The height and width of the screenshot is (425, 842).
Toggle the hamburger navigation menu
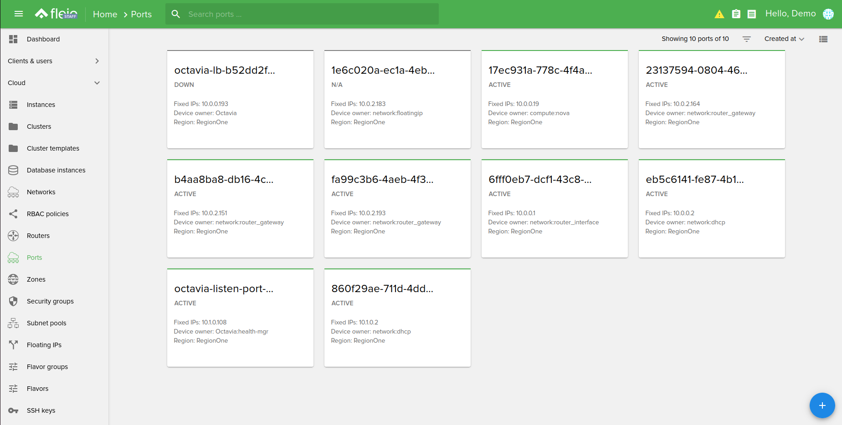tap(19, 14)
